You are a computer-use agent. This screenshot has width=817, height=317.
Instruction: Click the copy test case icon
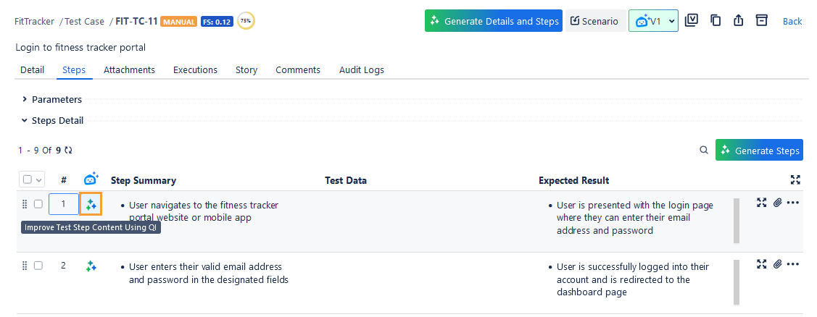716,21
